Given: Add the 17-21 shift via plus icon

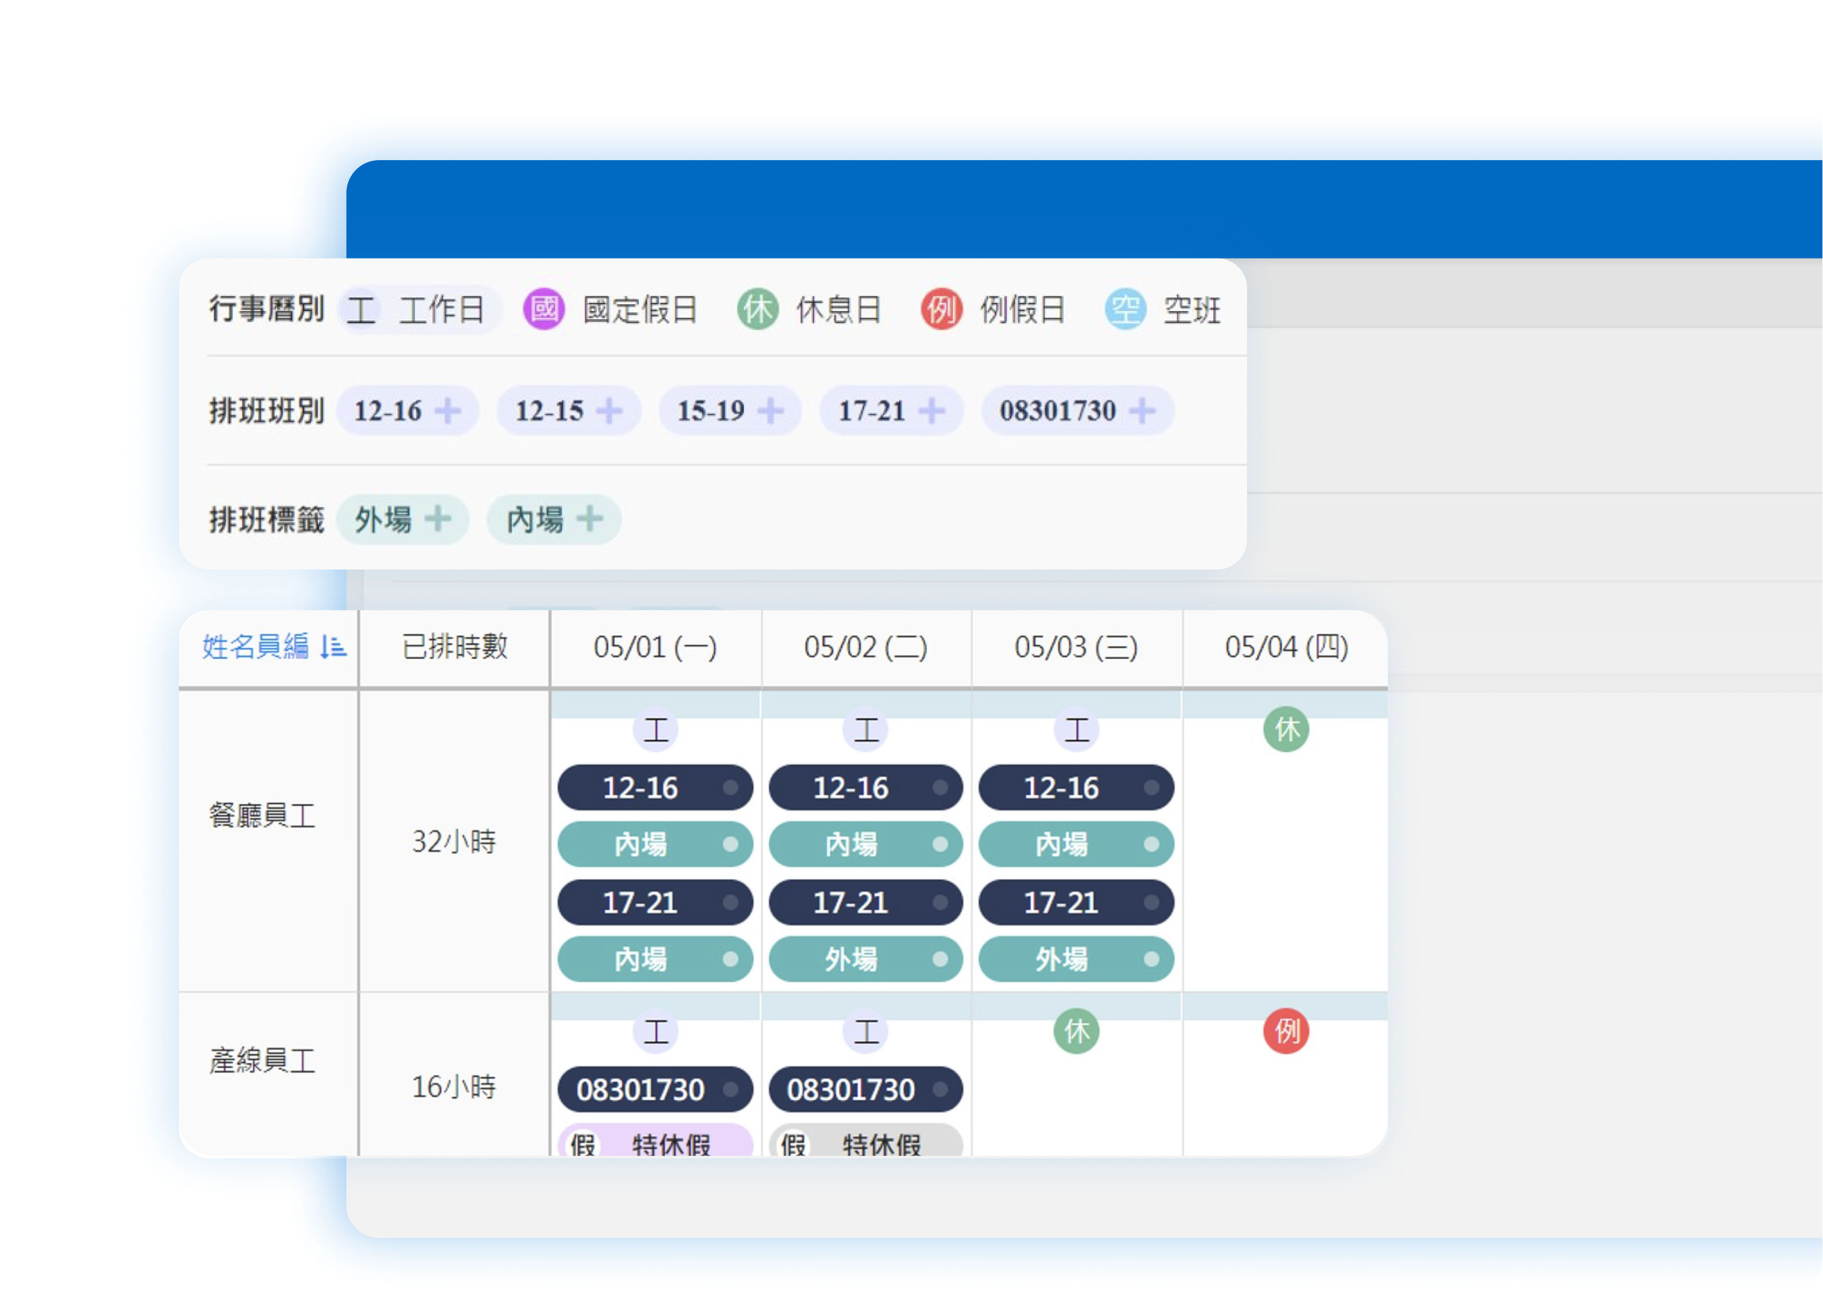Looking at the screenshot, I should pos(932,411).
